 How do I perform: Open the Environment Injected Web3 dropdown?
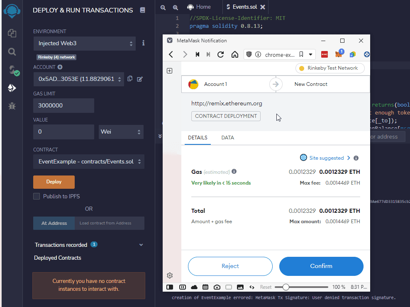(x=85, y=44)
